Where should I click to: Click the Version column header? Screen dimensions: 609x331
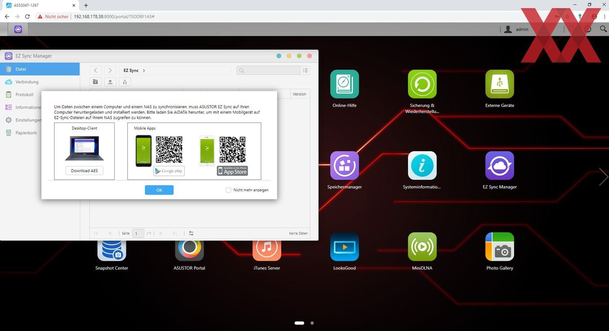[x=300, y=94]
